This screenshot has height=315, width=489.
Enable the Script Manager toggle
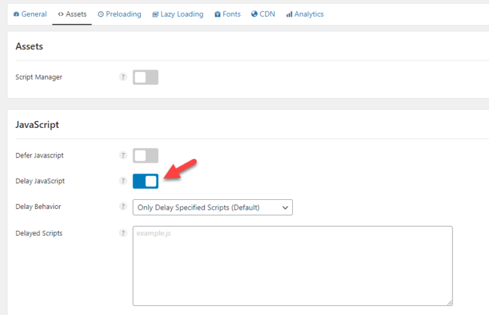point(145,77)
